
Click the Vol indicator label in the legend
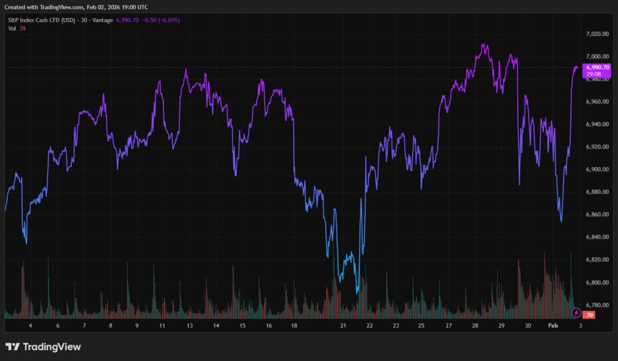pyautogui.click(x=11, y=28)
